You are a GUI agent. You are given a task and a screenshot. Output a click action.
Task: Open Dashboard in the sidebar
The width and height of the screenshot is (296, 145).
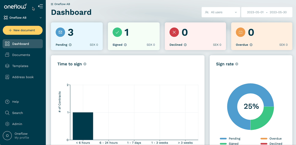coord(23,44)
